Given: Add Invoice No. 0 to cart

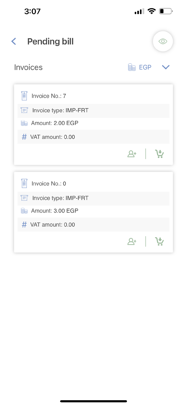Looking at the screenshot, I should (x=159, y=241).
